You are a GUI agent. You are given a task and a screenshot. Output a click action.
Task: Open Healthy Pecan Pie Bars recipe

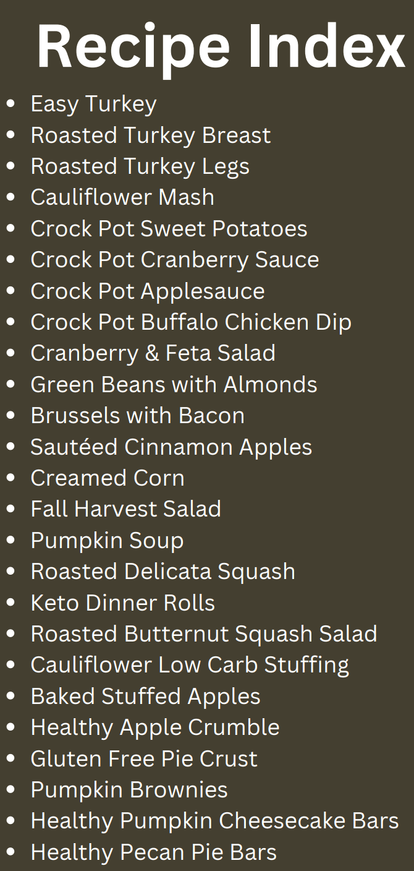tap(153, 852)
